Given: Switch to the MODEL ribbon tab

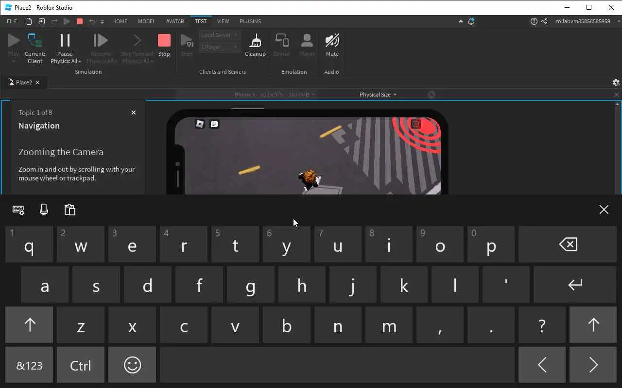Looking at the screenshot, I should pyautogui.click(x=146, y=21).
